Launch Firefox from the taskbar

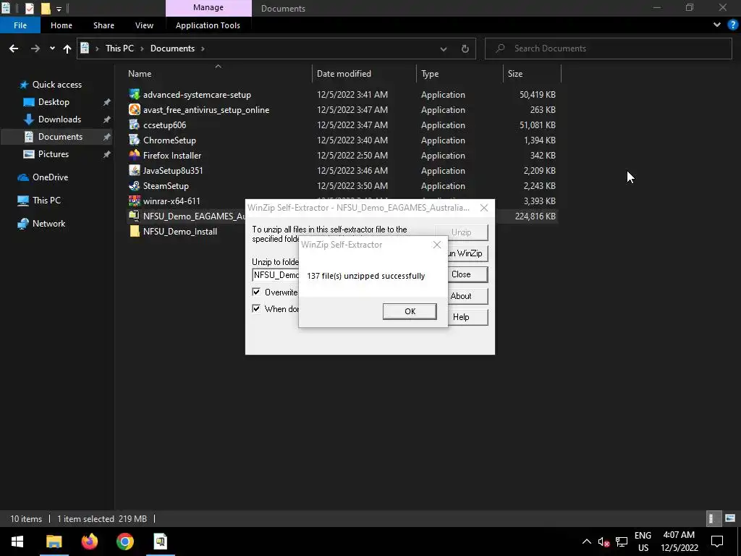click(x=89, y=542)
